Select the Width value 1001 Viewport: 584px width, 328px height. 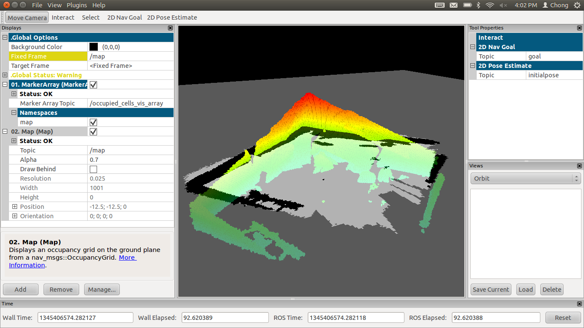point(130,188)
